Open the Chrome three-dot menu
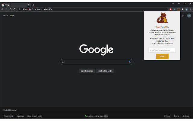Viewport: 193px width, 121px height. (191, 9)
